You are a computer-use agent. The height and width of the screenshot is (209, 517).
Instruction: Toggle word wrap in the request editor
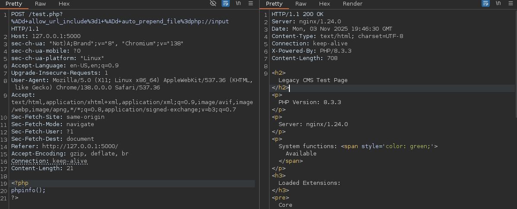point(225,3)
